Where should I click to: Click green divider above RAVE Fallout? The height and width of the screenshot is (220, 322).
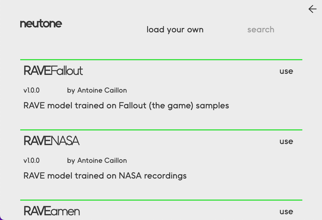click(x=161, y=59)
